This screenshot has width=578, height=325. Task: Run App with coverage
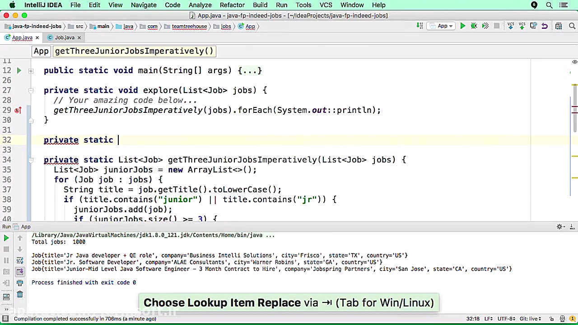pyautogui.click(x=485, y=26)
